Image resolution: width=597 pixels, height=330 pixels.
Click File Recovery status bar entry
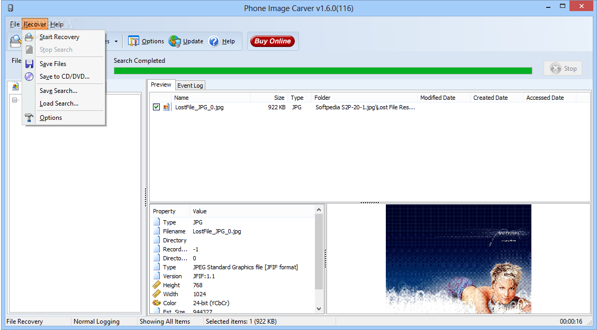point(25,322)
